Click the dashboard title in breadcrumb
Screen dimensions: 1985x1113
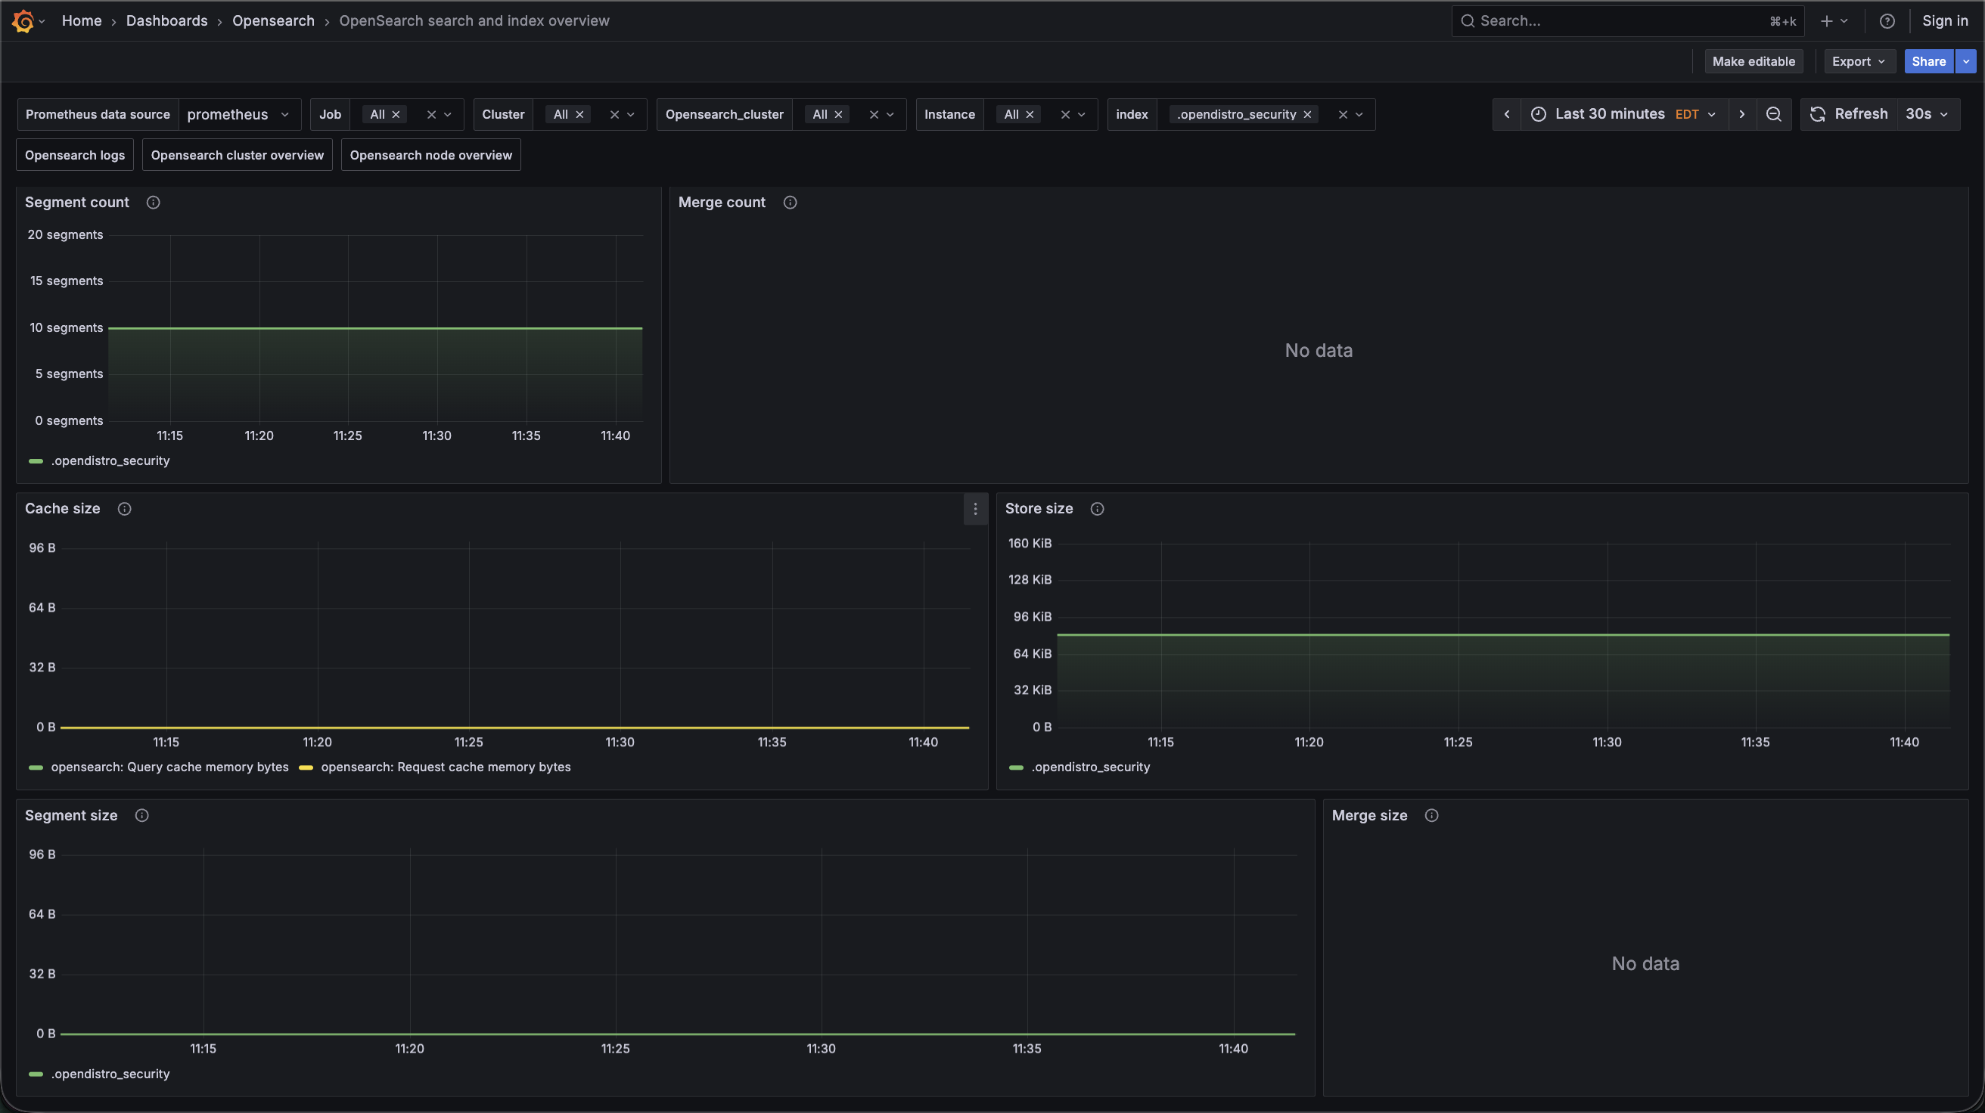click(x=474, y=21)
